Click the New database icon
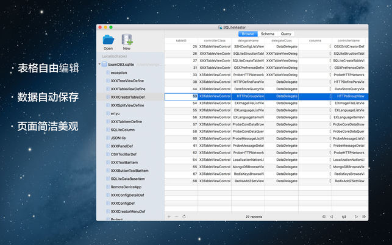Image resolution: width=392 pixels, height=245 pixels. pos(127,40)
